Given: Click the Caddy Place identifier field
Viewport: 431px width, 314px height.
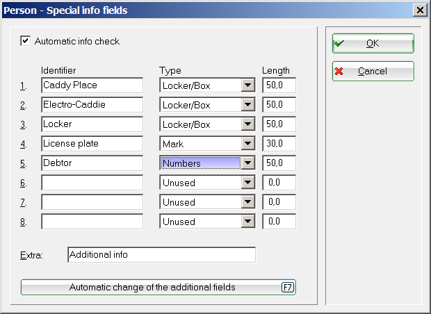Looking at the screenshot, I should 92,85.
